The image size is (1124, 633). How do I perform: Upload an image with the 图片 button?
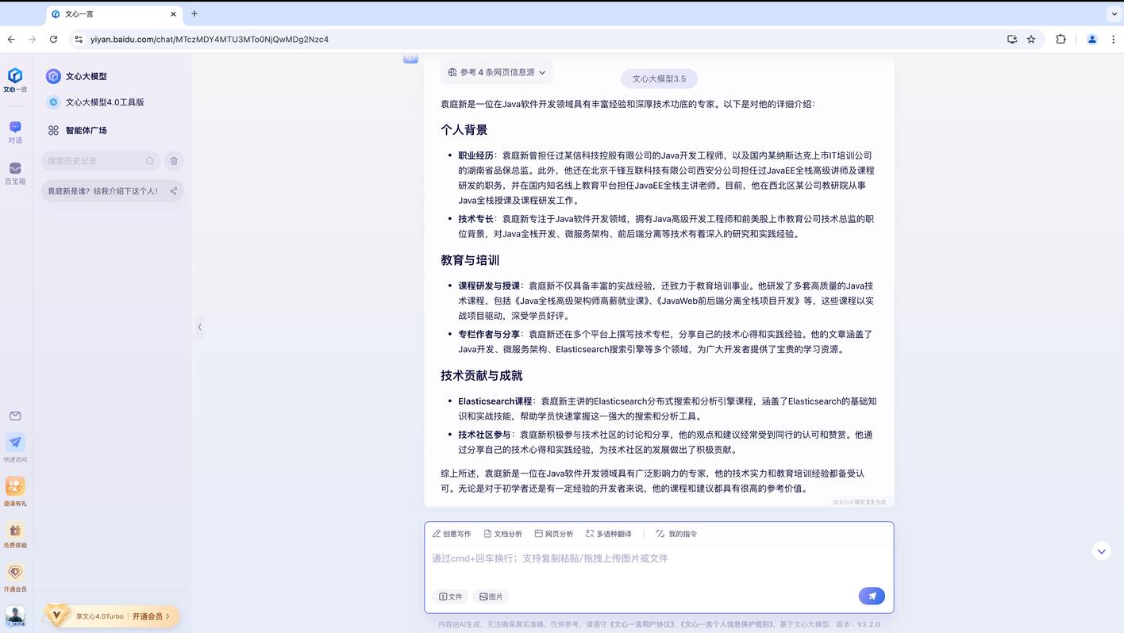(491, 597)
